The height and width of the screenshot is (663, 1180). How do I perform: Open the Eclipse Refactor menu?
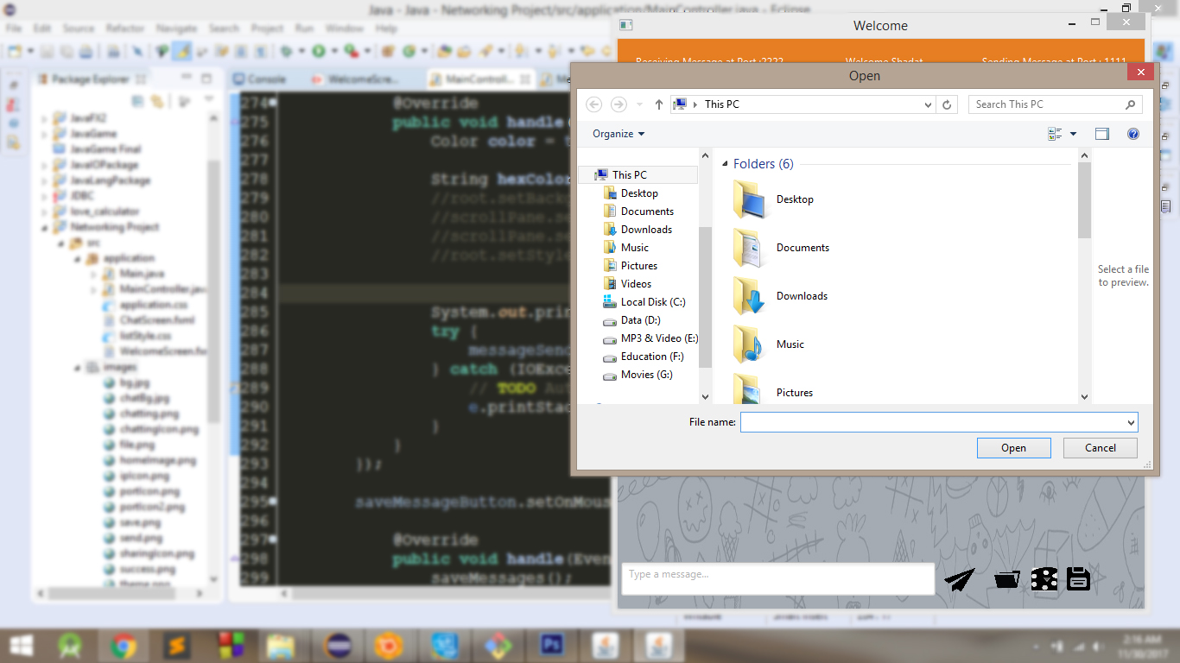click(125, 28)
